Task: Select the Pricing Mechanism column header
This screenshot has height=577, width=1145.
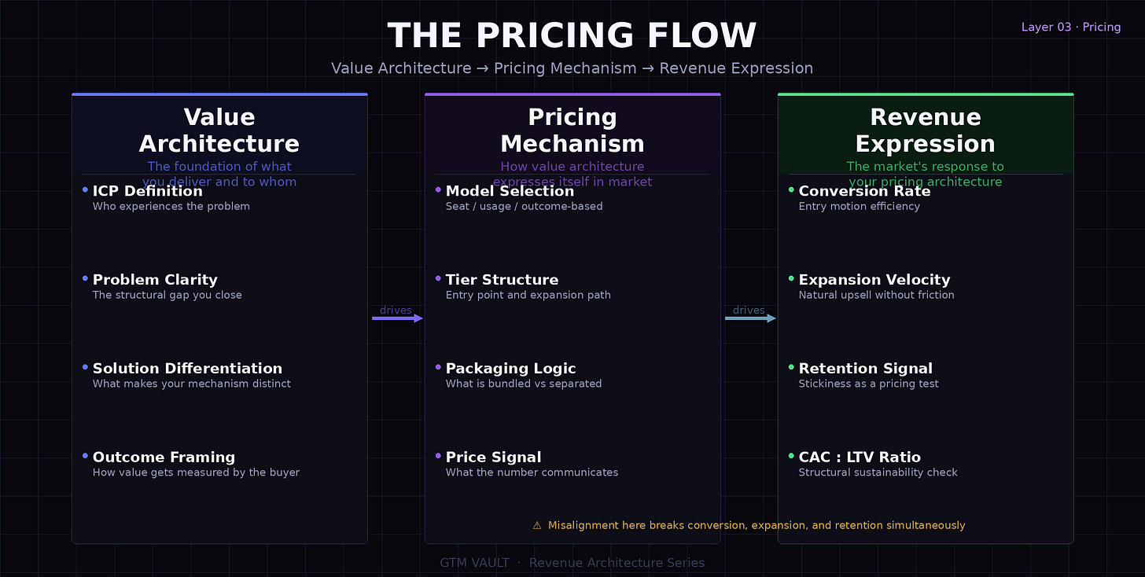Action: tap(572, 130)
